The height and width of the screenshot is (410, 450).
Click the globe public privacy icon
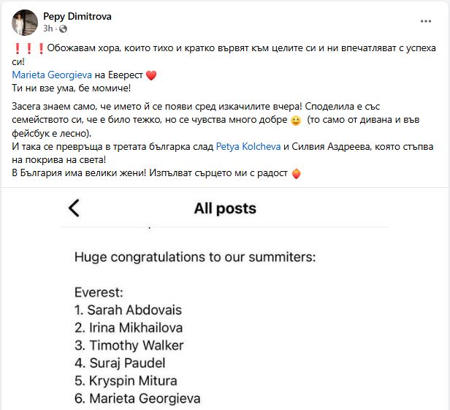pos(63,29)
